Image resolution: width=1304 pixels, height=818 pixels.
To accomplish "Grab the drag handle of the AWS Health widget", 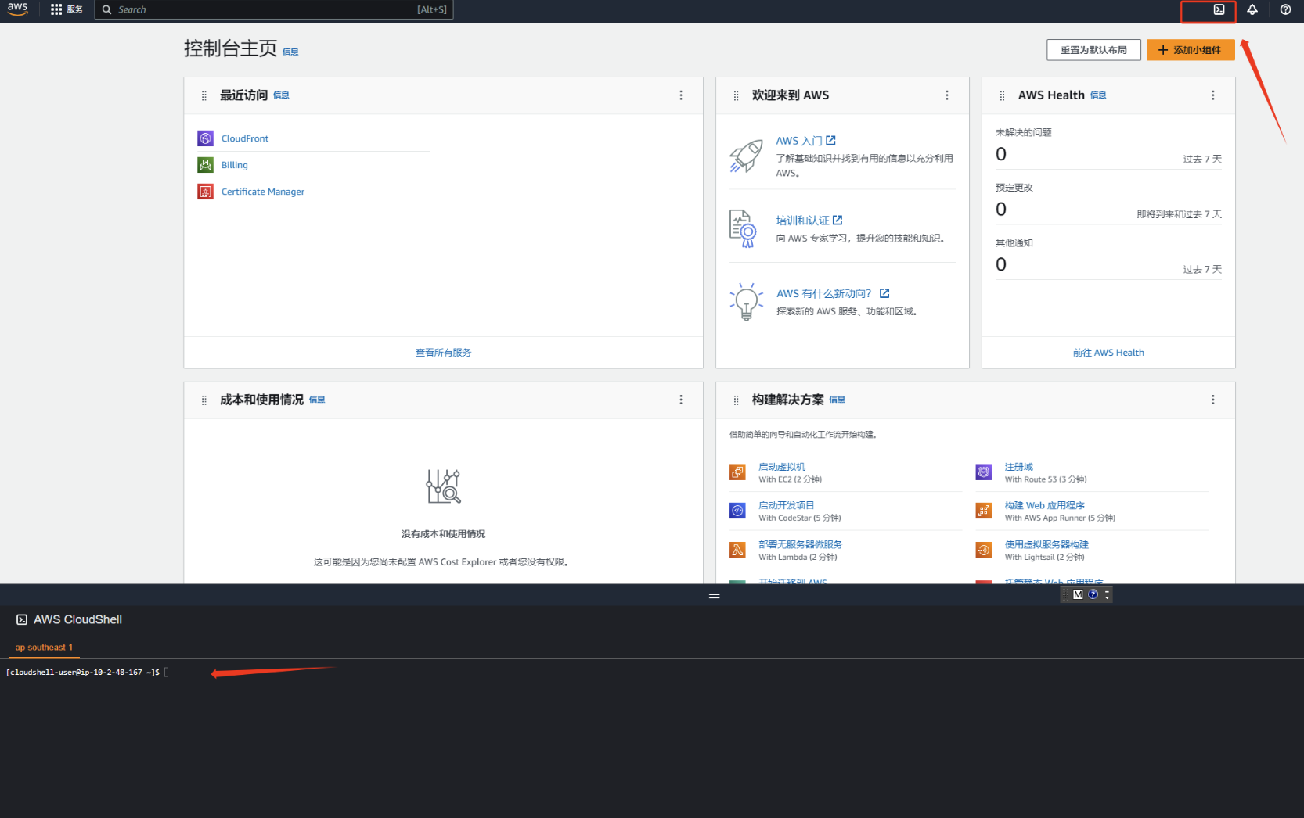I will point(1002,95).
